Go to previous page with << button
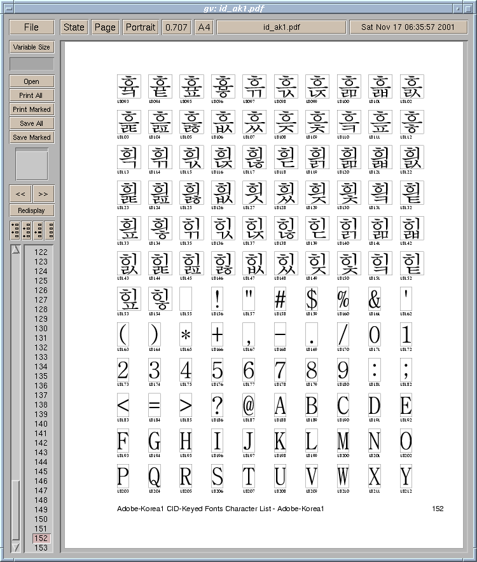 [20, 194]
